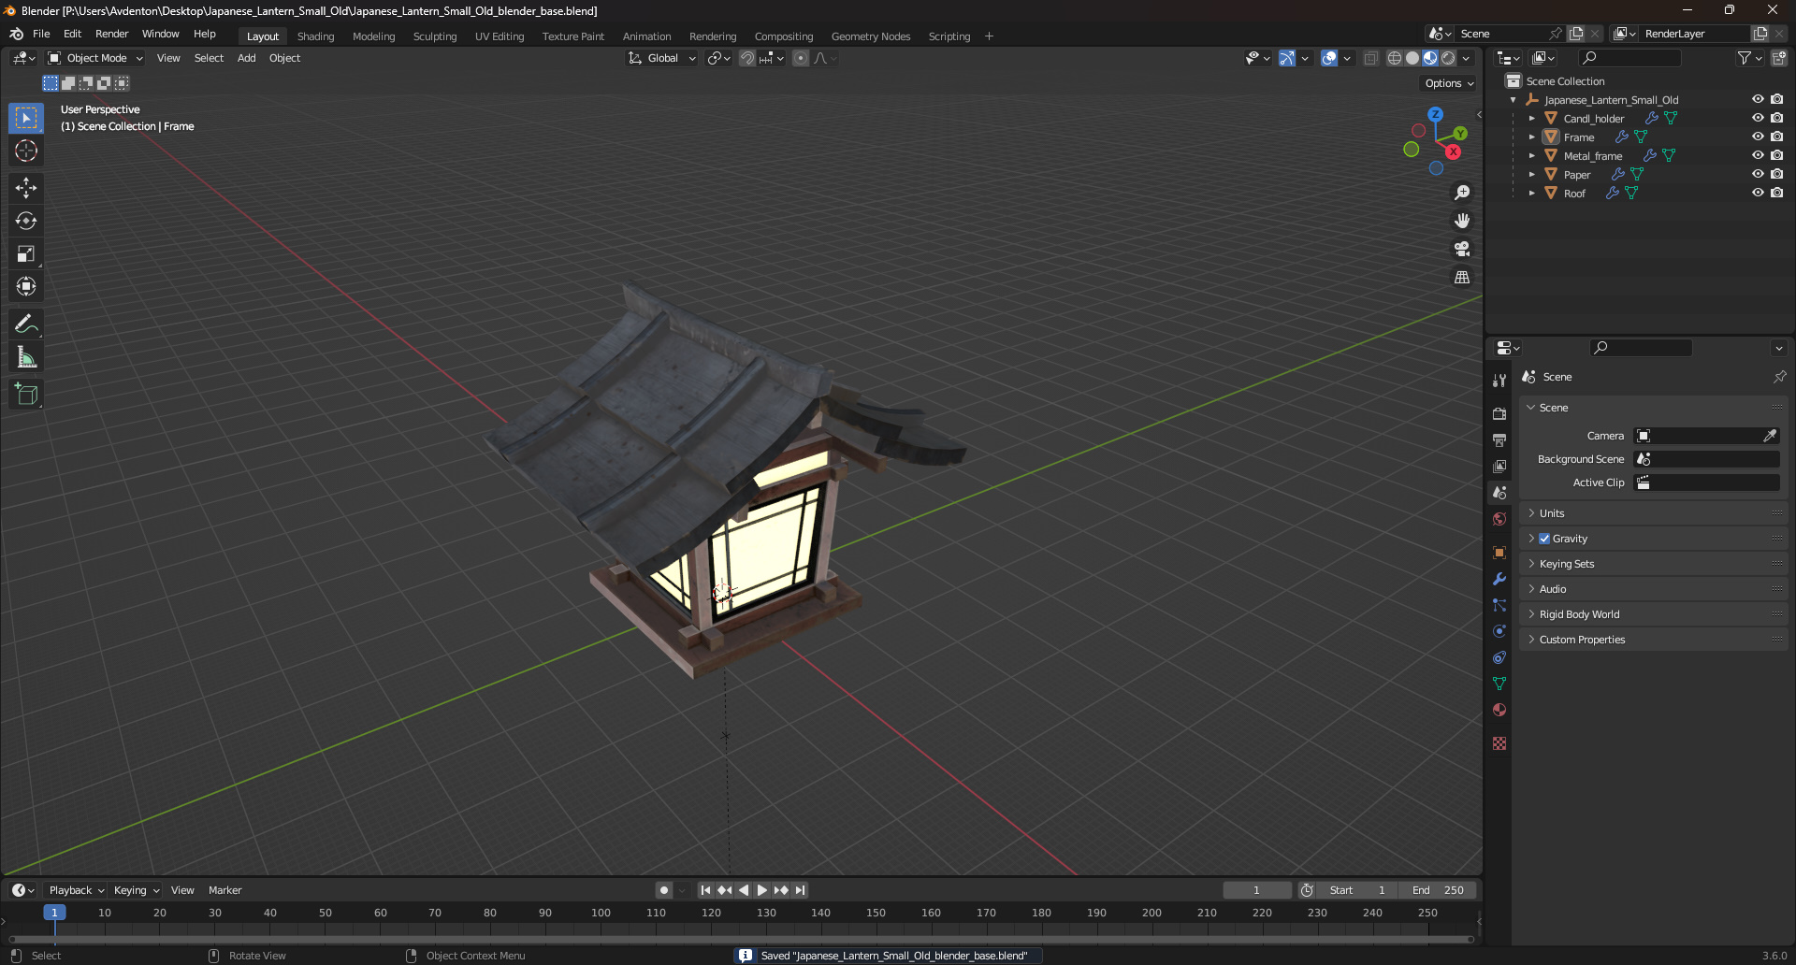Open the Render menu
The height and width of the screenshot is (965, 1796).
coord(111,34)
